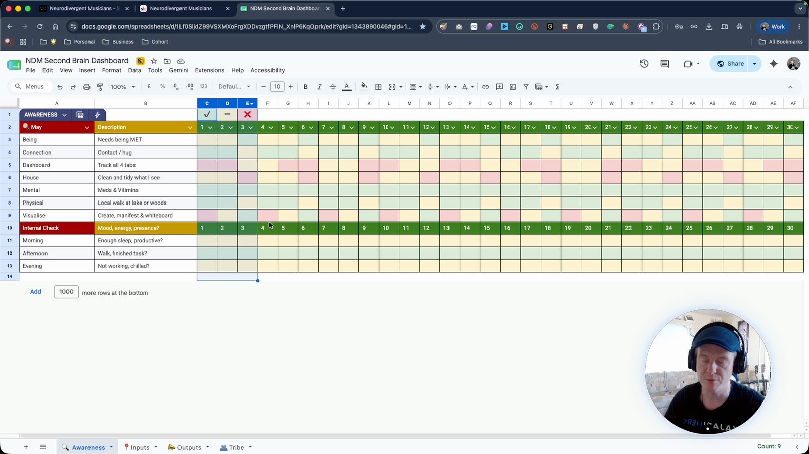Click the redo arrow icon
The width and height of the screenshot is (809, 454).
(73, 87)
